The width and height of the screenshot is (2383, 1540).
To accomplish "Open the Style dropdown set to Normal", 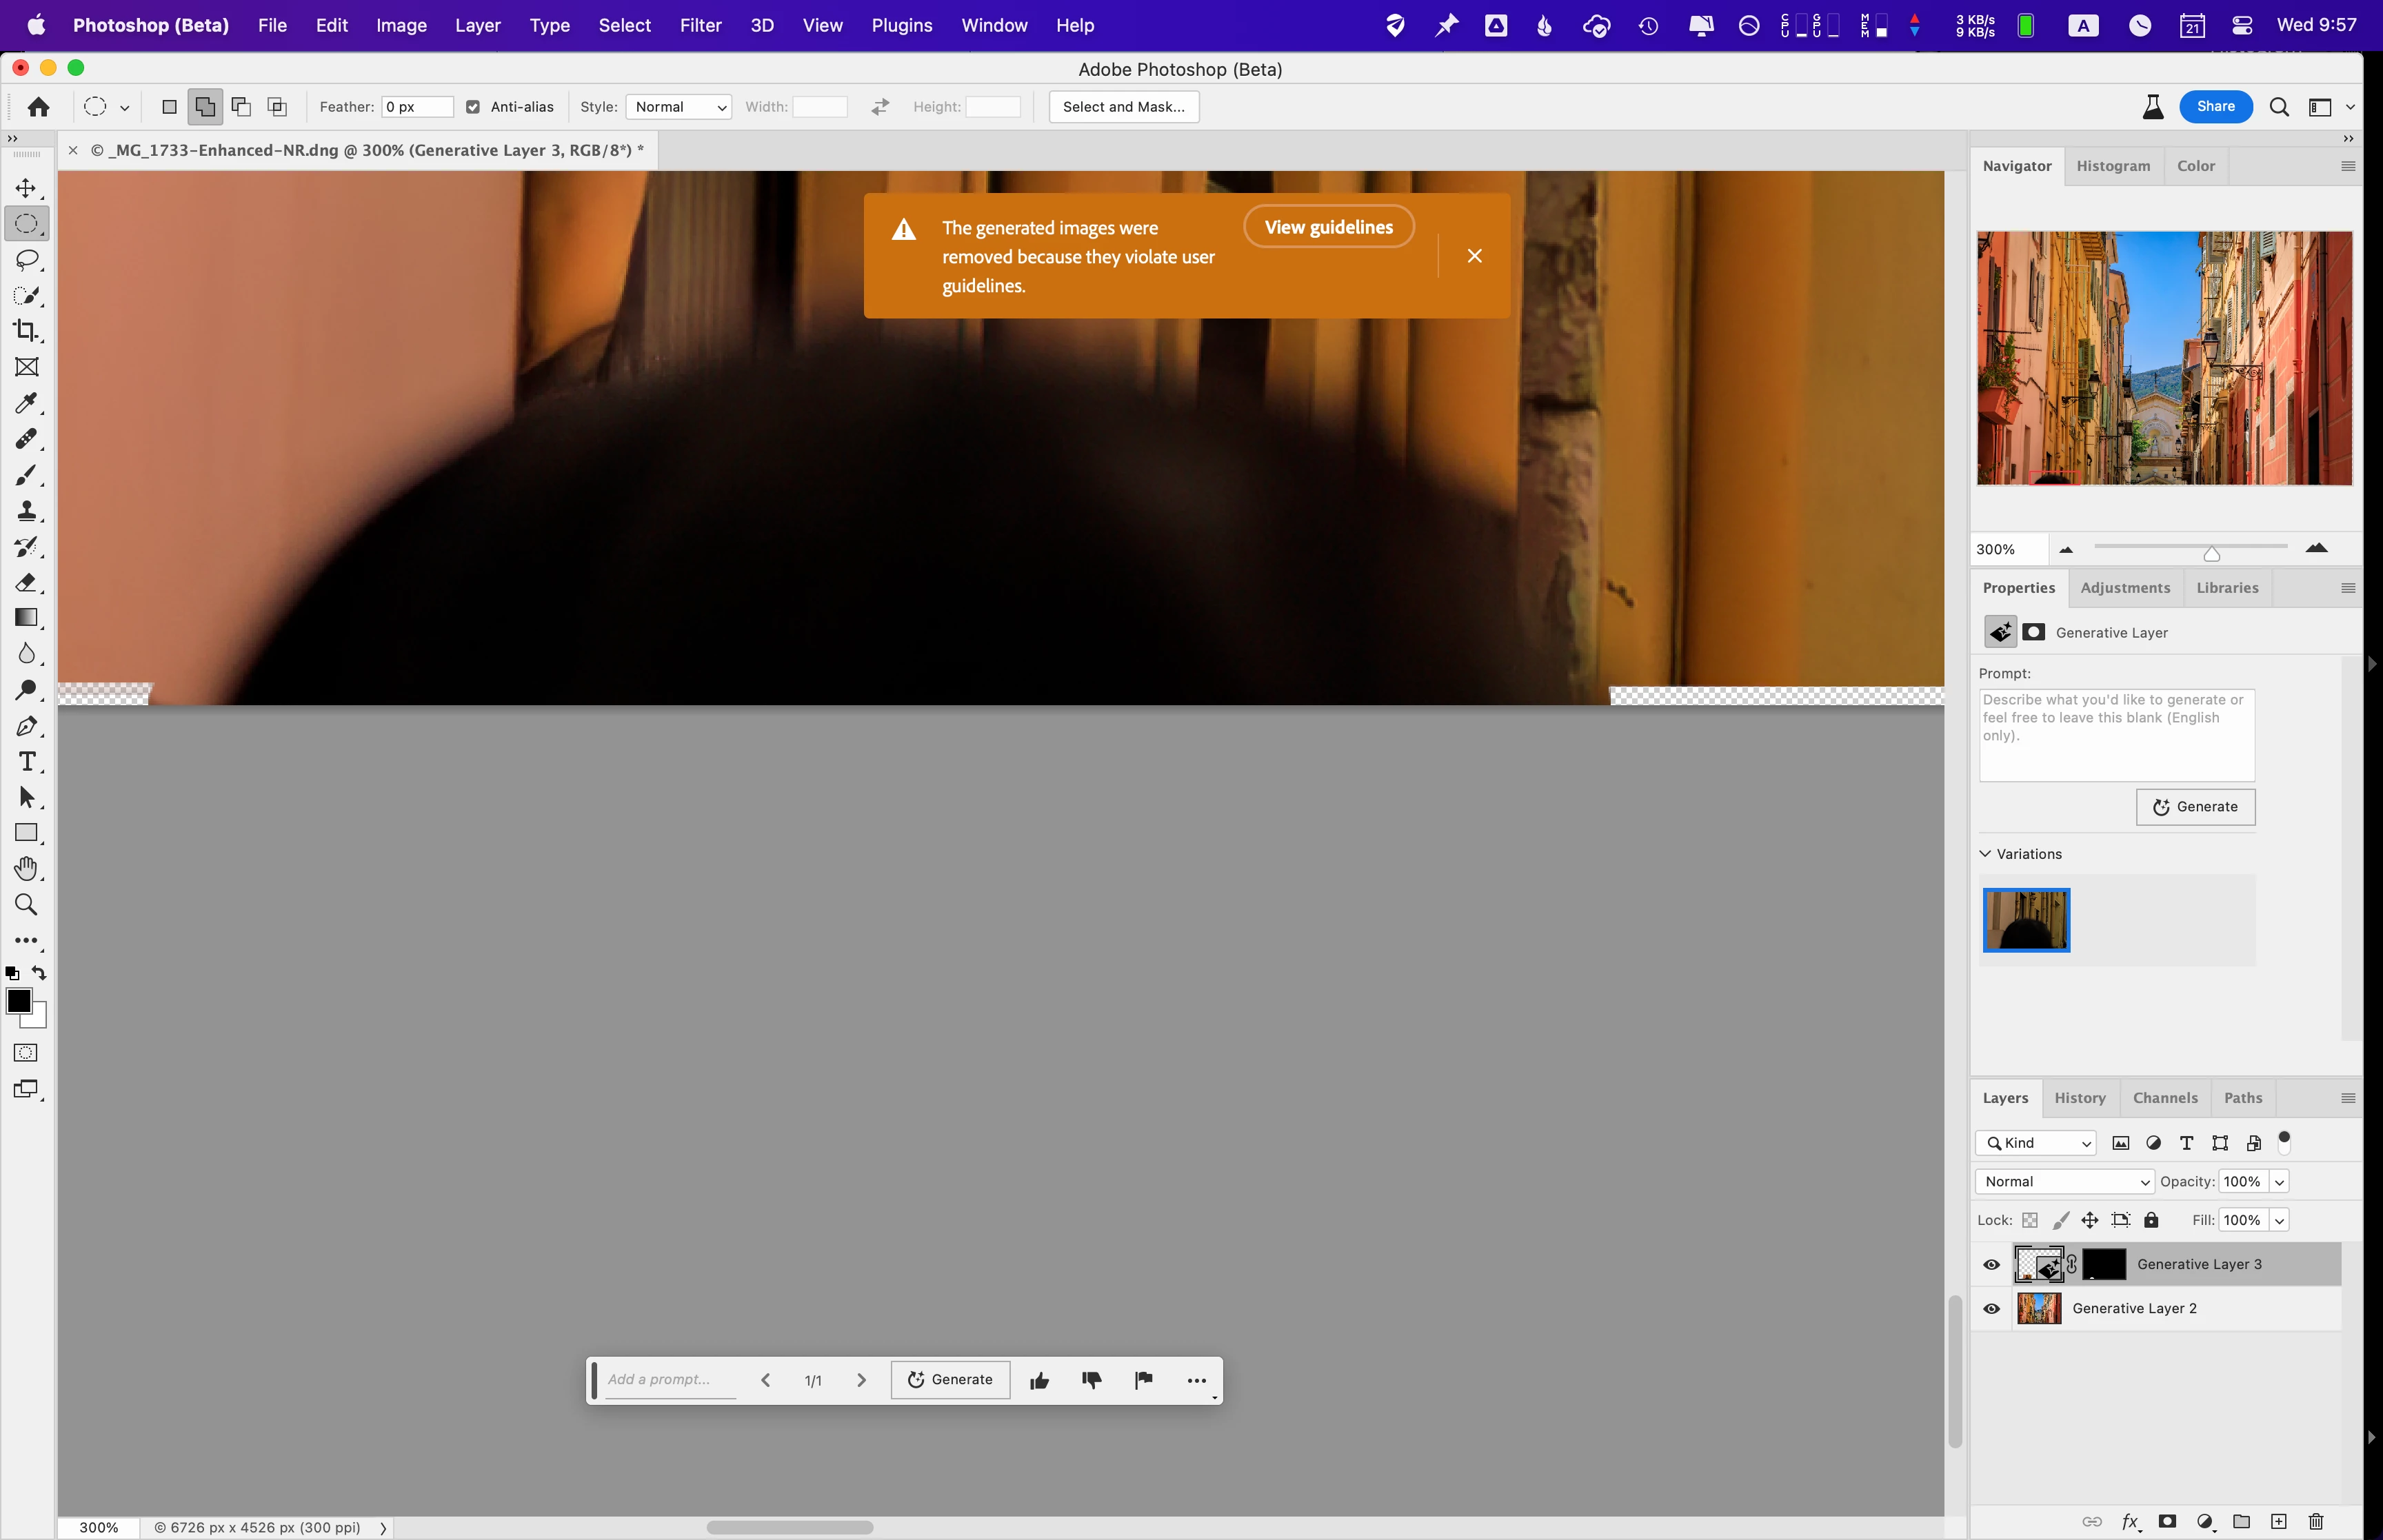I will [679, 107].
